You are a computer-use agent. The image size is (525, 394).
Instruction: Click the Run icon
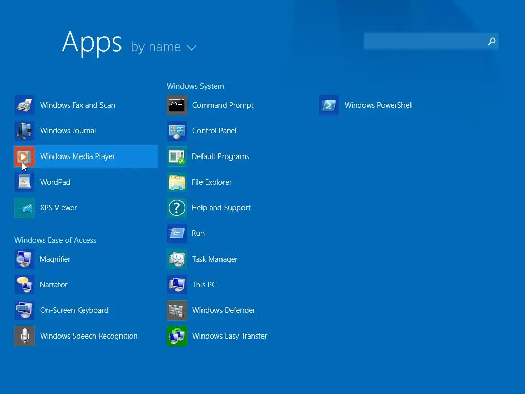(x=177, y=233)
